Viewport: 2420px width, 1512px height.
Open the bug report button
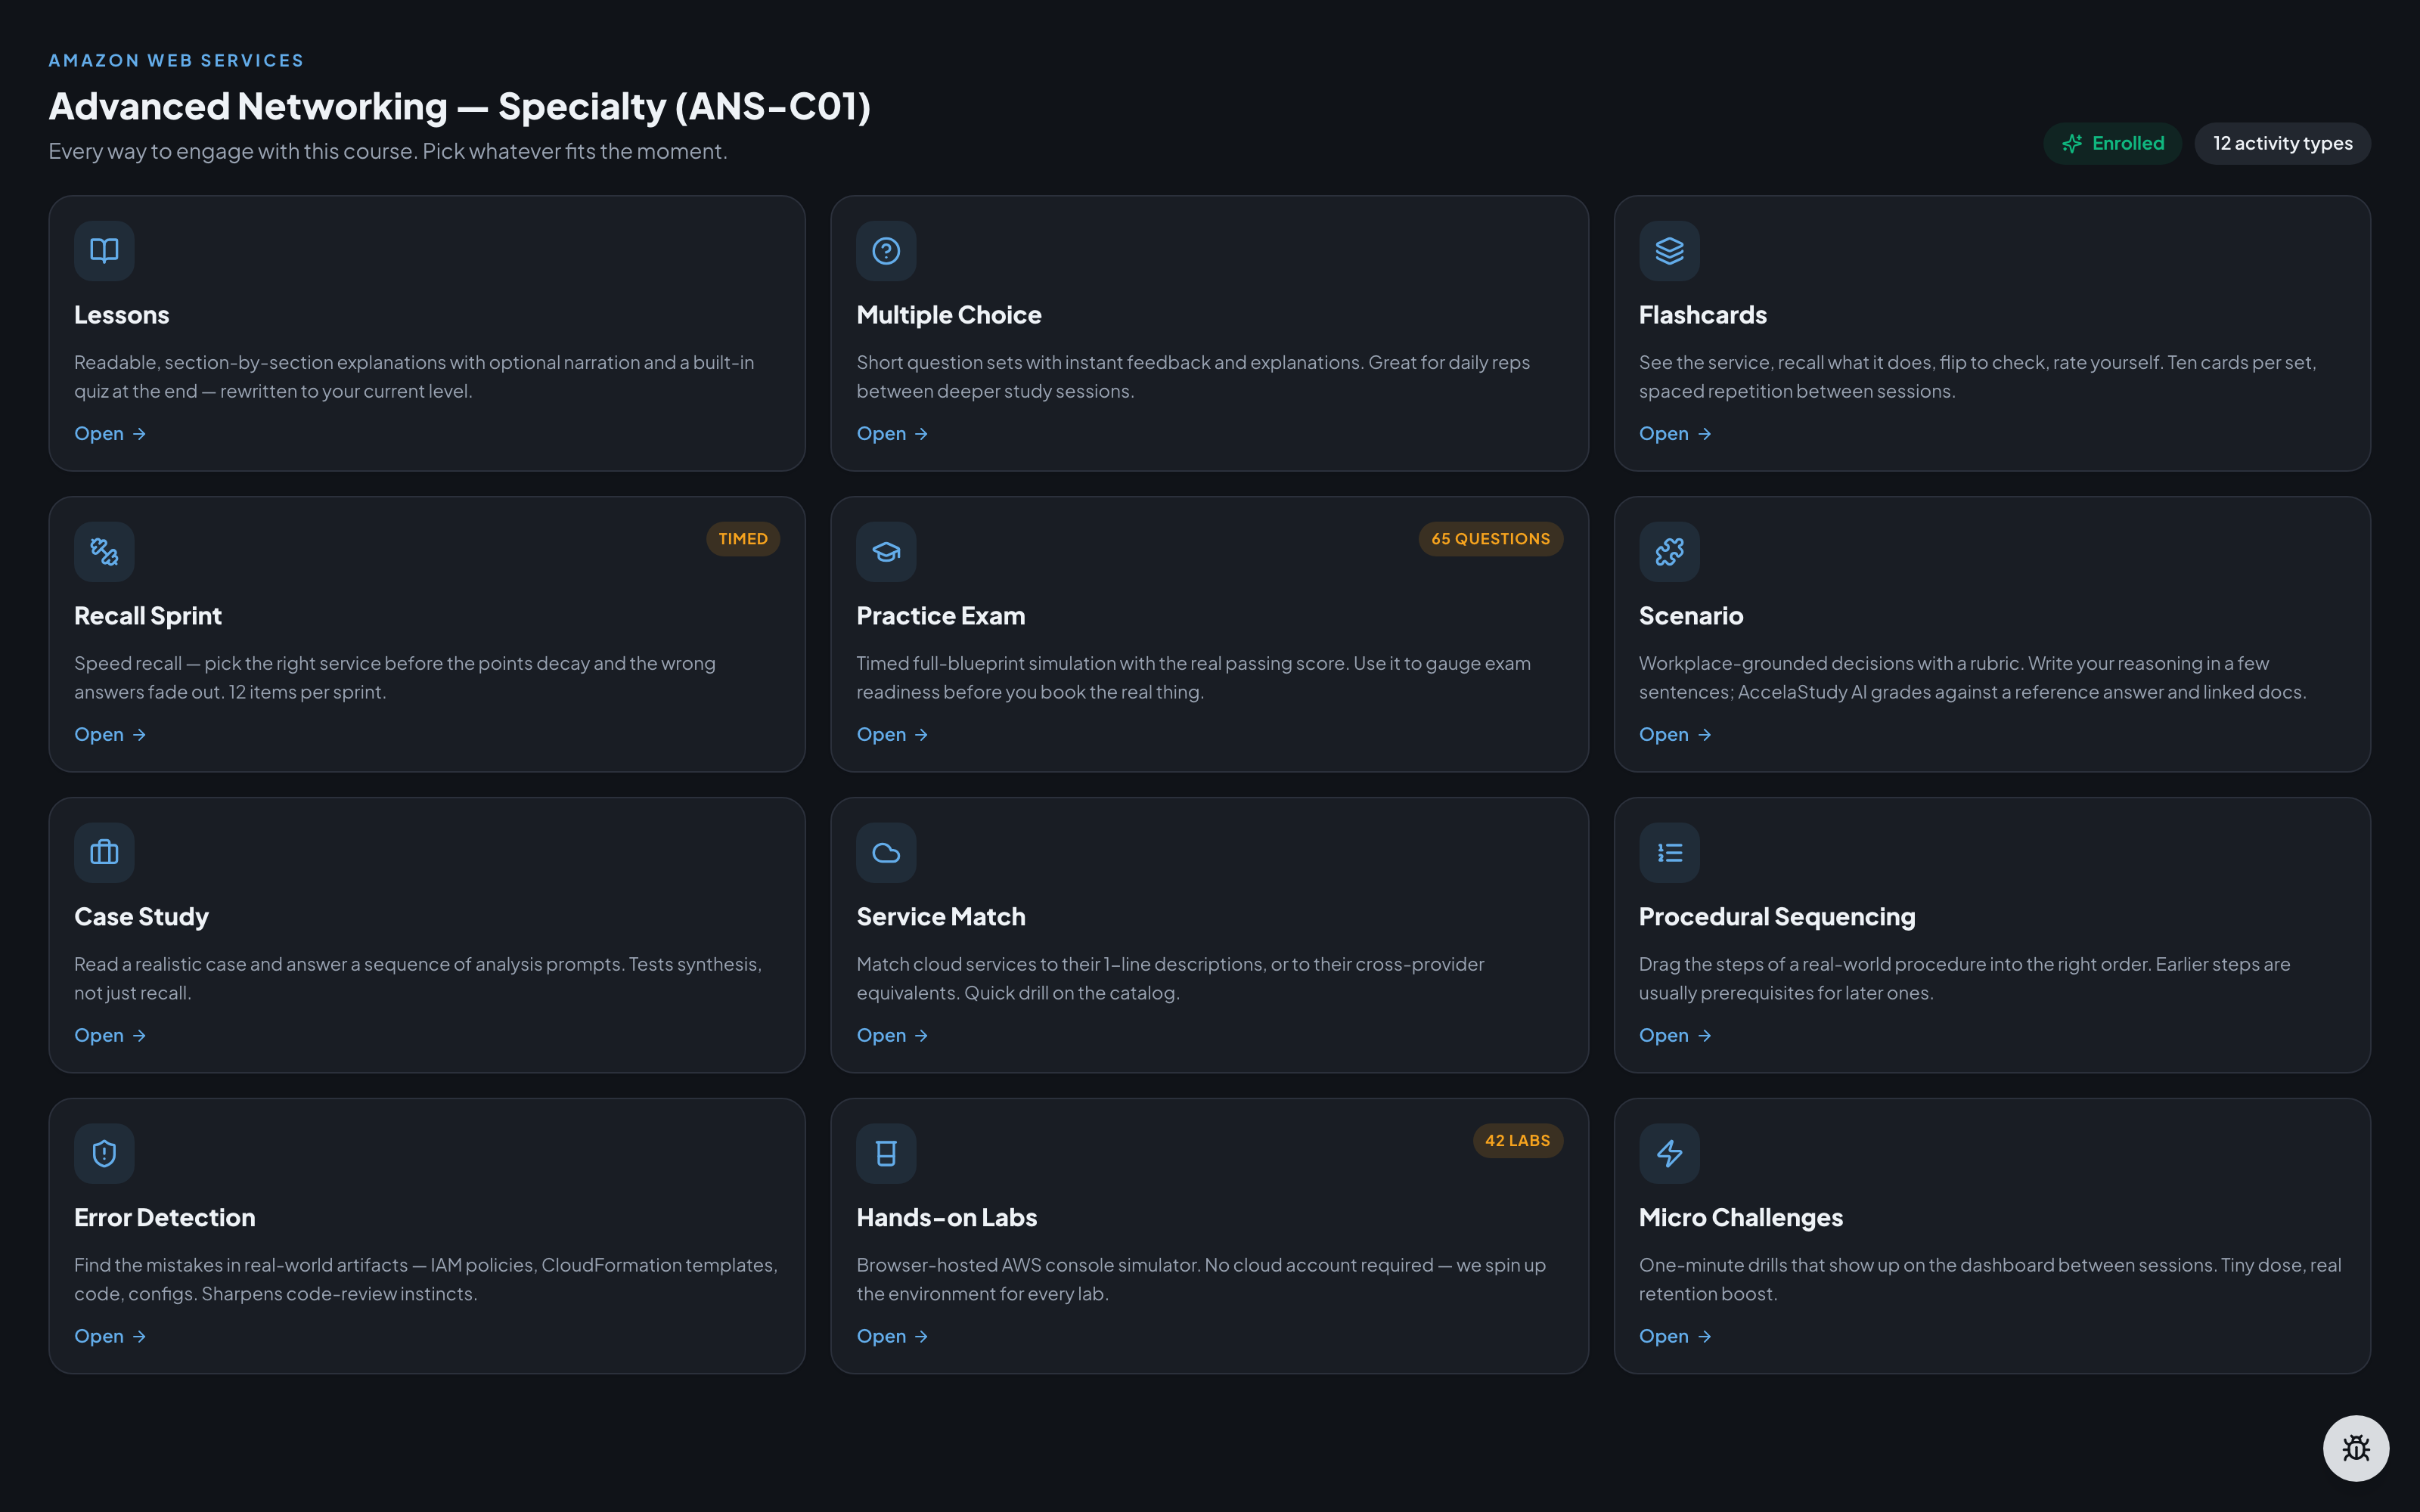(x=2355, y=1447)
